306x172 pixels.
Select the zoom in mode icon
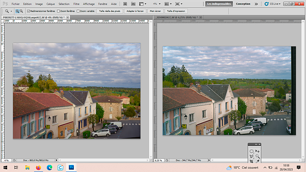pos(17,11)
